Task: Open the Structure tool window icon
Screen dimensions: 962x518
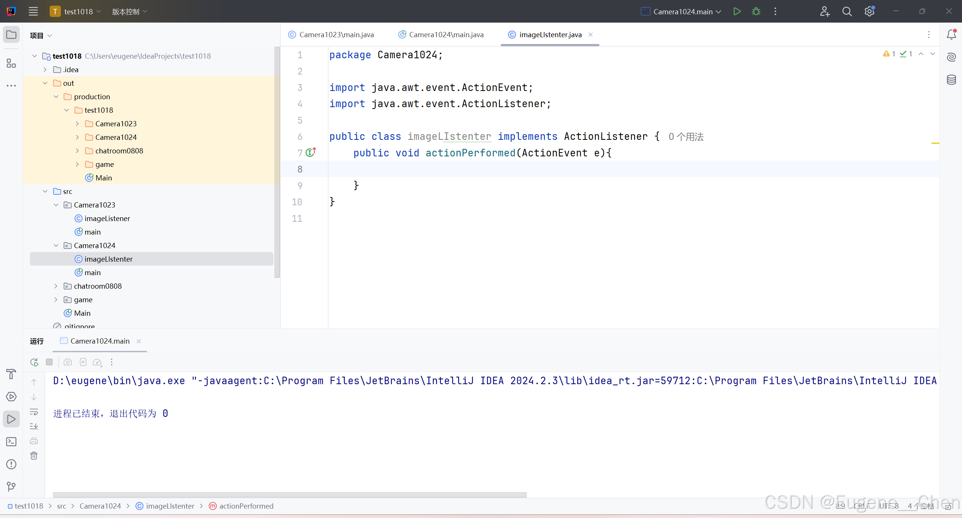Action: pyautogui.click(x=11, y=63)
